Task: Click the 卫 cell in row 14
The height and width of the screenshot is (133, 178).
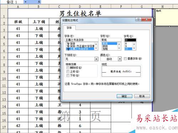Action: [x=59, y=105]
